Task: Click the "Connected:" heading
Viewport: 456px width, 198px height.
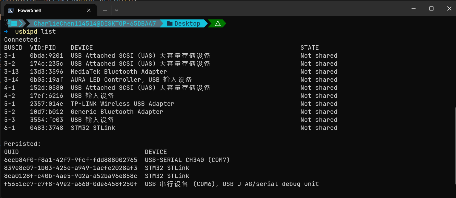Action: 23,39
